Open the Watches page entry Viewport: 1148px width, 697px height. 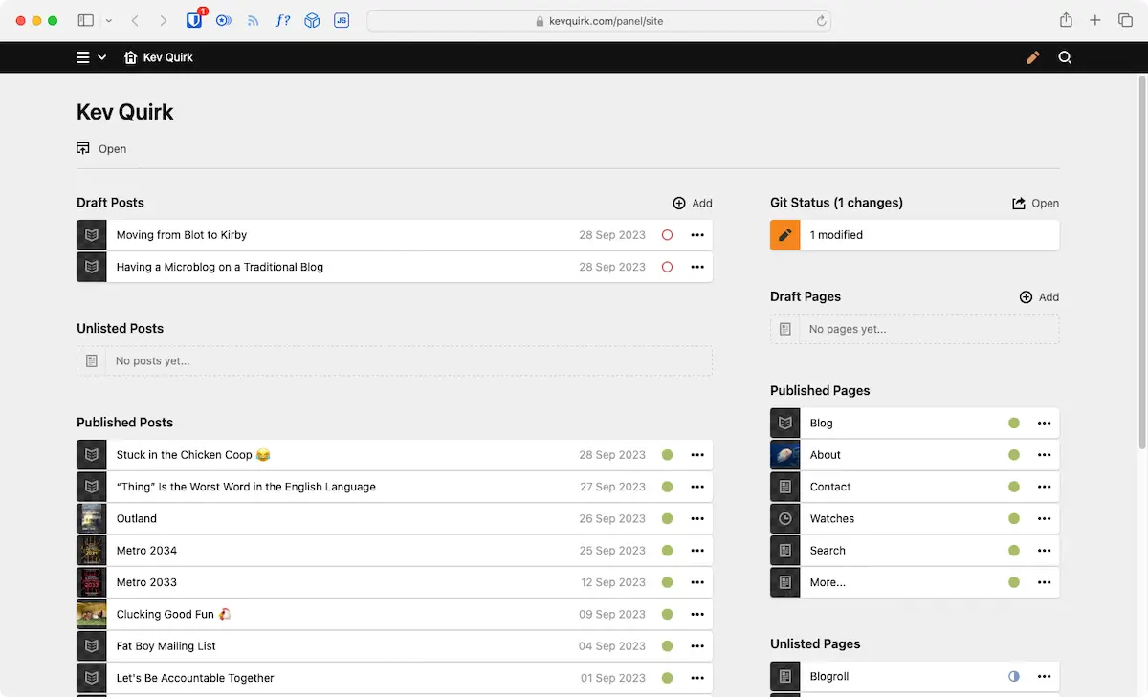pyautogui.click(x=832, y=519)
